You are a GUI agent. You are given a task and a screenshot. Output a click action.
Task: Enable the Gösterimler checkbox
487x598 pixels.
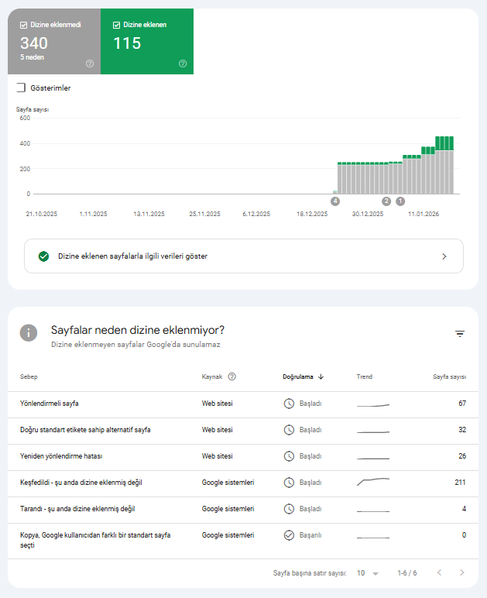pos(21,88)
